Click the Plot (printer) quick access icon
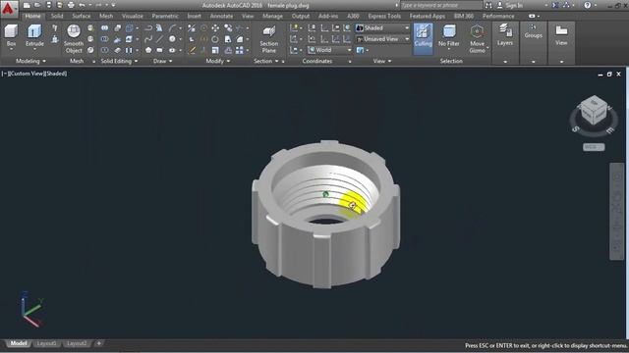This screenshot has width=629, height=353. (x=71, y=5)
